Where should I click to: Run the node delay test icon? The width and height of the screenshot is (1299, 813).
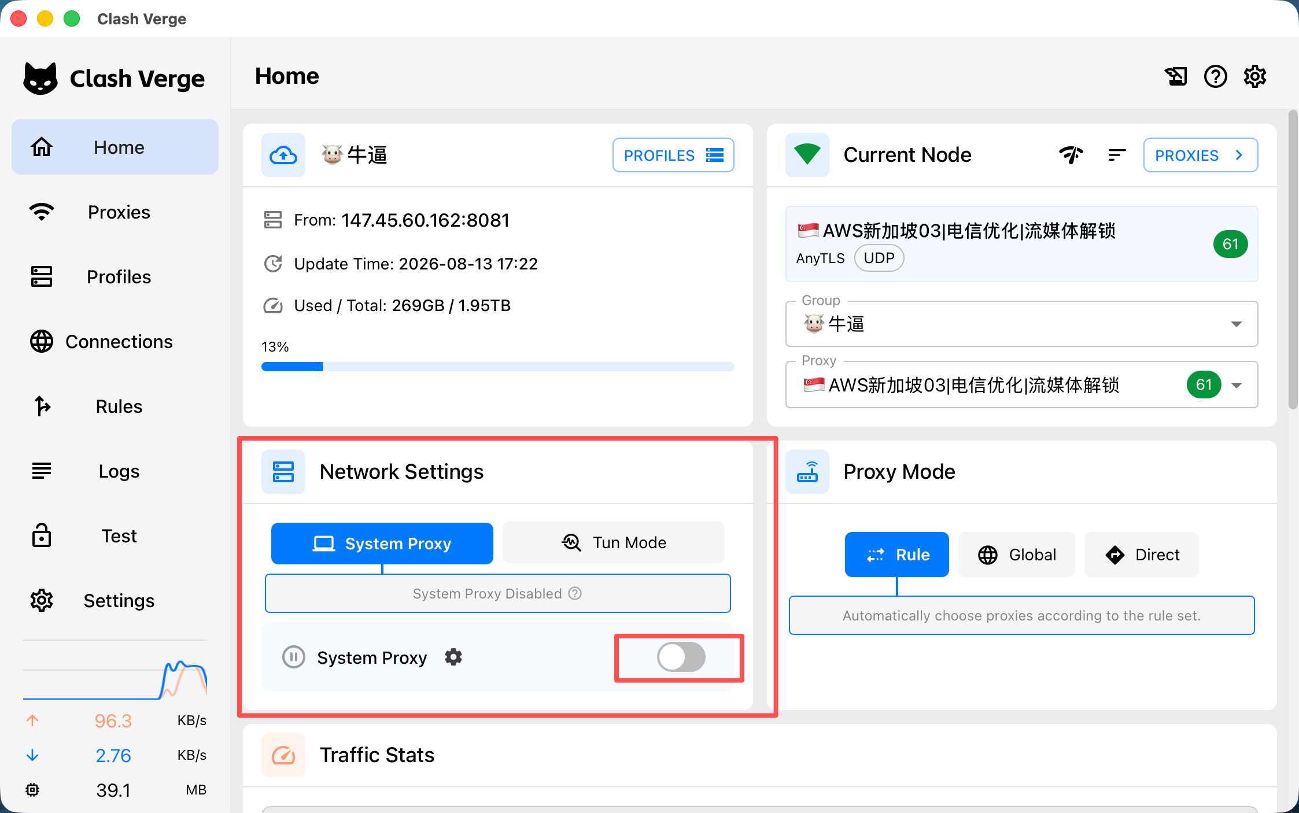pyautogui.click(x=1071, y=155)
